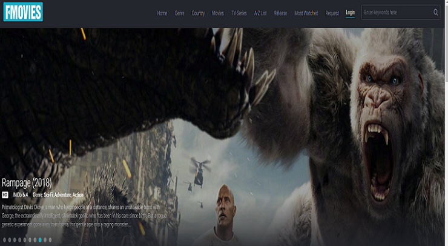The width and height of the screenshot is (448, 246).
Task: Go to the Movies section
Action: coord(218,13)
